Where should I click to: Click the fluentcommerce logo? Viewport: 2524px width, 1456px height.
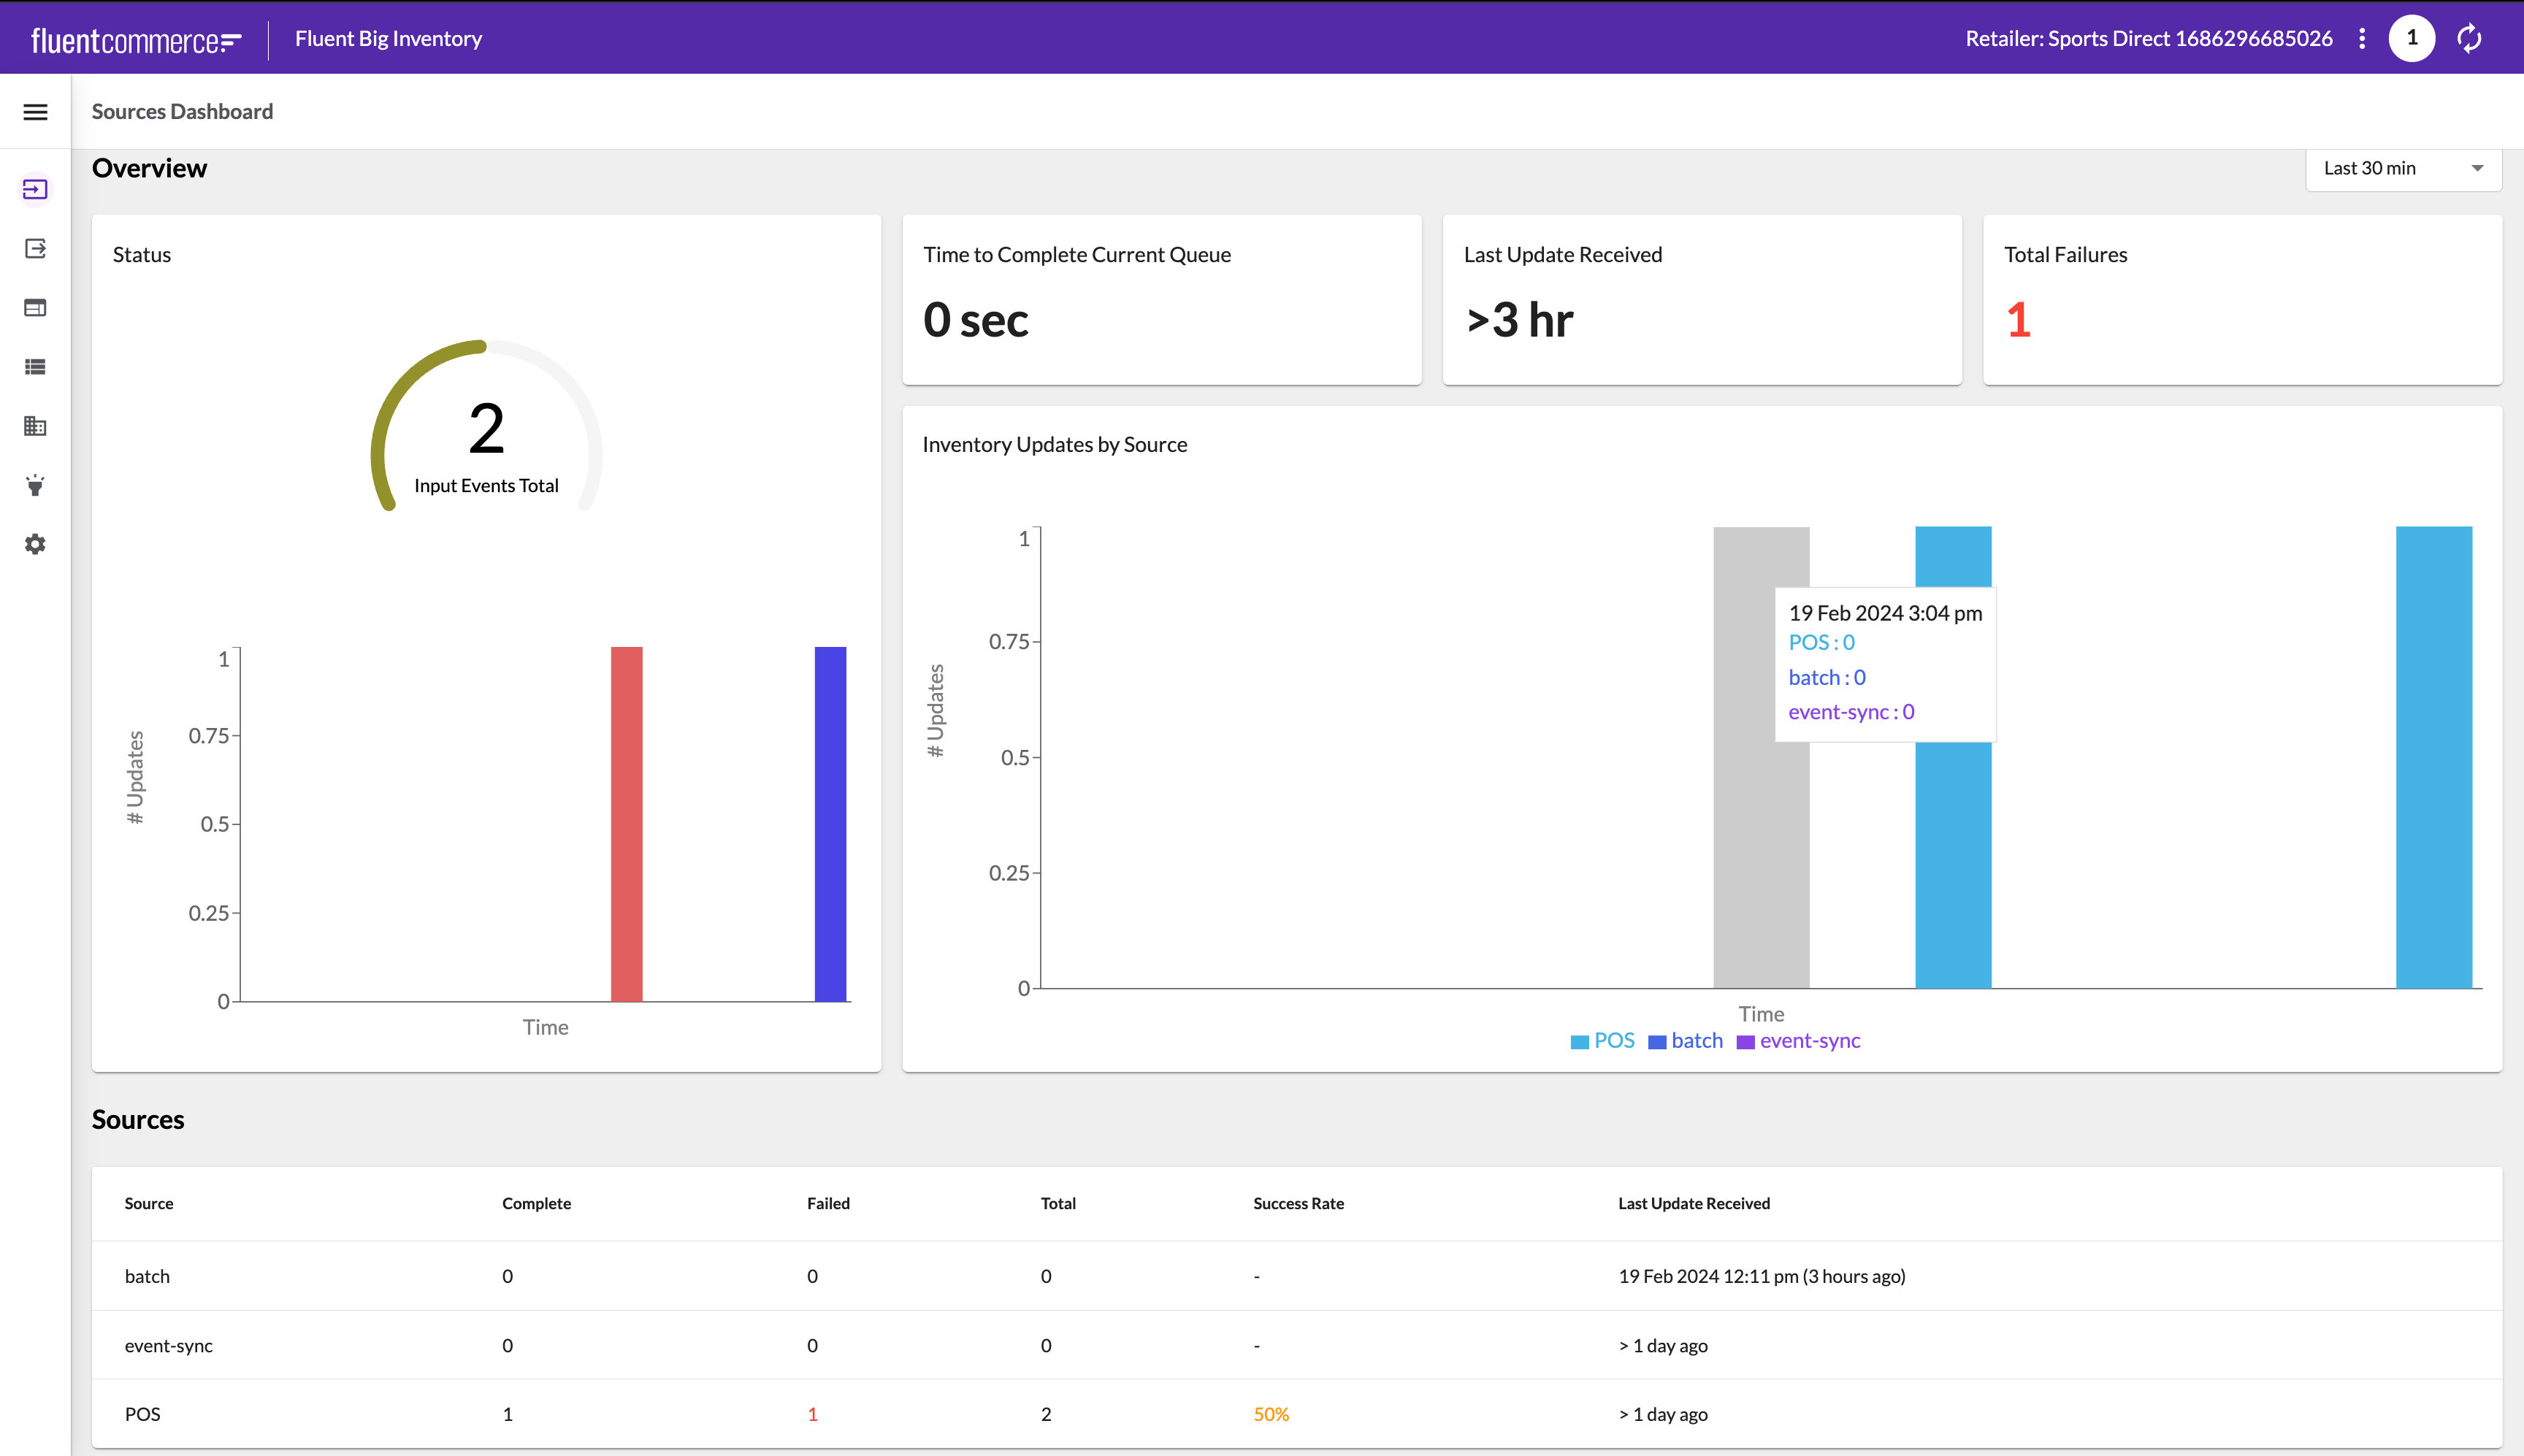136,39
